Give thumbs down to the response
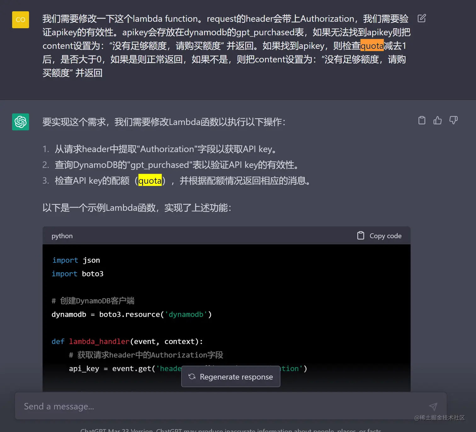476x432 pixels. pos(453,120)
